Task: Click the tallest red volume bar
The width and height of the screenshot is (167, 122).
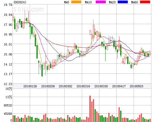Action: click(x=90, y=109)
